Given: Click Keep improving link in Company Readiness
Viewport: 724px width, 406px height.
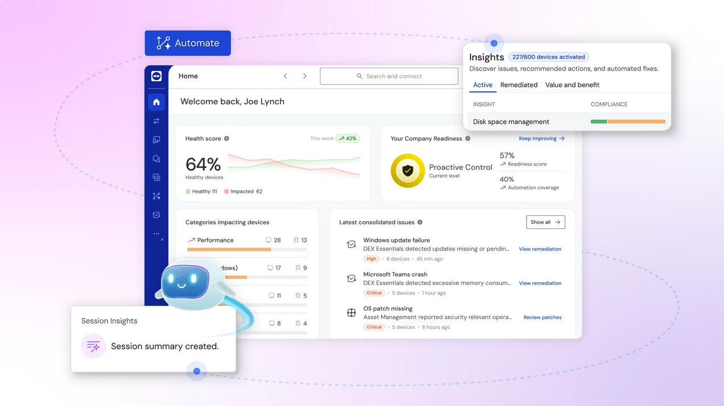Looking at the screenshot, I should coord(537,138).
